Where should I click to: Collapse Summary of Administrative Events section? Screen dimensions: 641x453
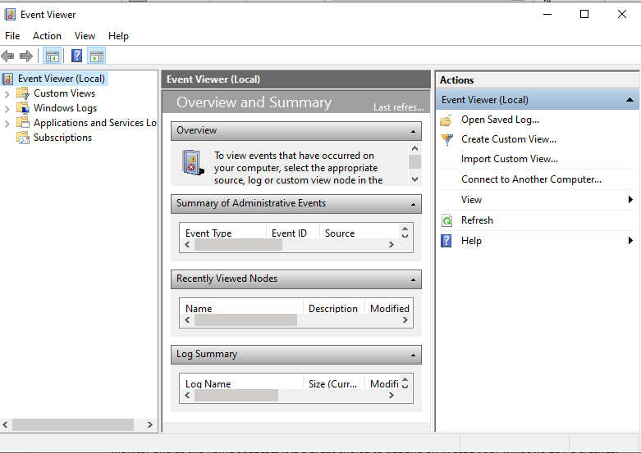pyautogui.click(x=413, y=204)
